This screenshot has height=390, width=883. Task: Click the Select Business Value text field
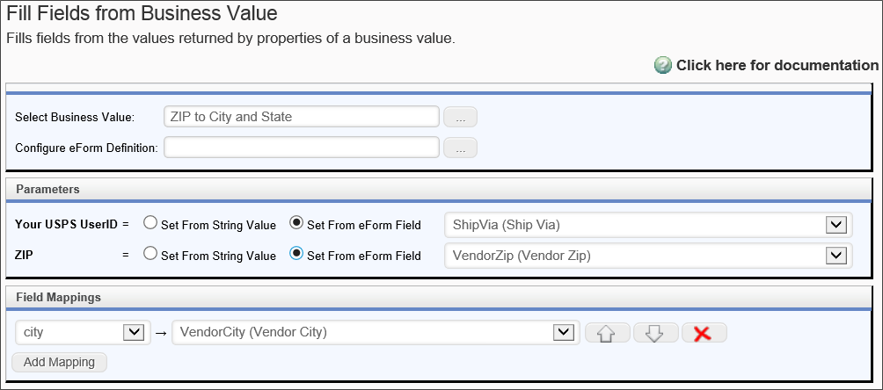pyautogui.click(x=301, y=117)
